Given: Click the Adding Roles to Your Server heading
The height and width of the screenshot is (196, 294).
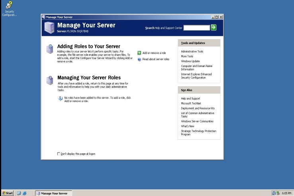Looking at the screenshot, I should point(88,46).
